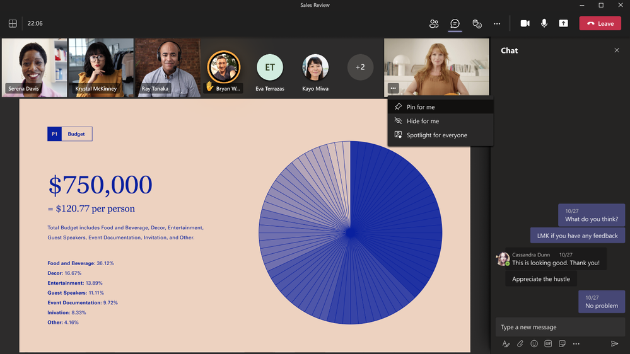630x354 pixels.
Task: Select Ray Tanaka video tile
Action: point(168,67)
